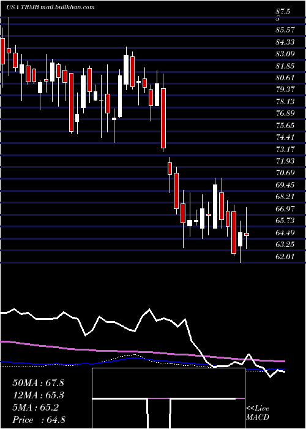This screenshot has width=306, height=429.
Task: Select the 64.49 price axis label
Action: pyautogui.click(x=285, y=233)
